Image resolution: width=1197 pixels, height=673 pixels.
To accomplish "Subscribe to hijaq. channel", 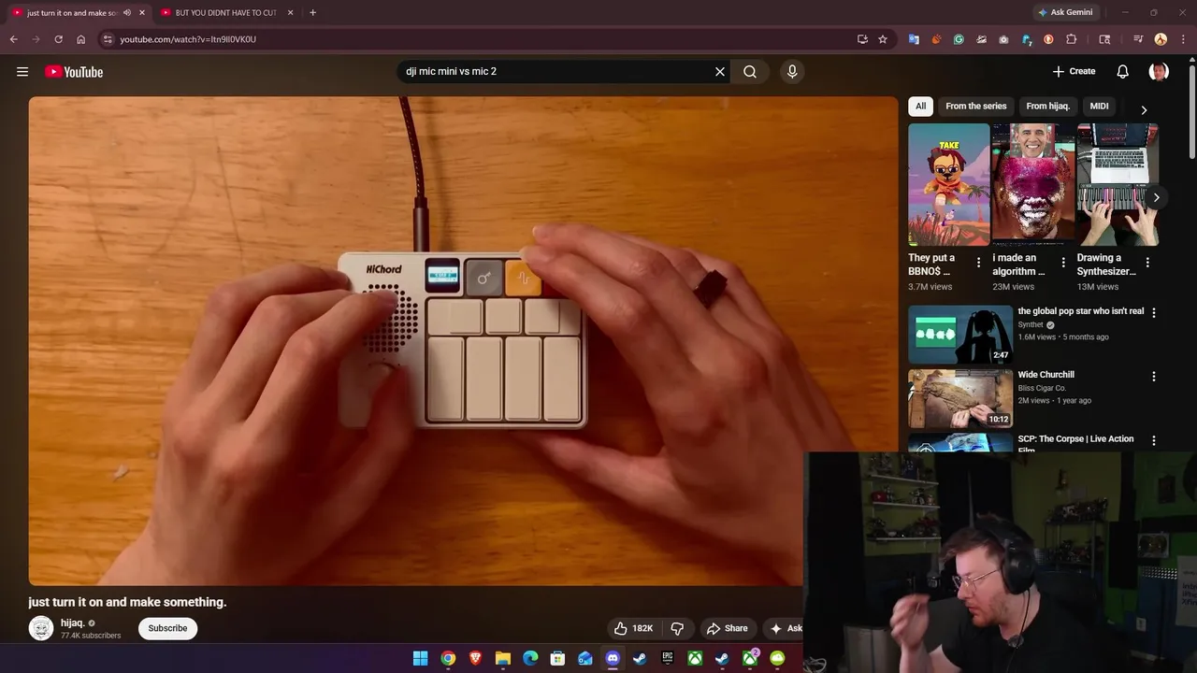I will pos(167,628).
